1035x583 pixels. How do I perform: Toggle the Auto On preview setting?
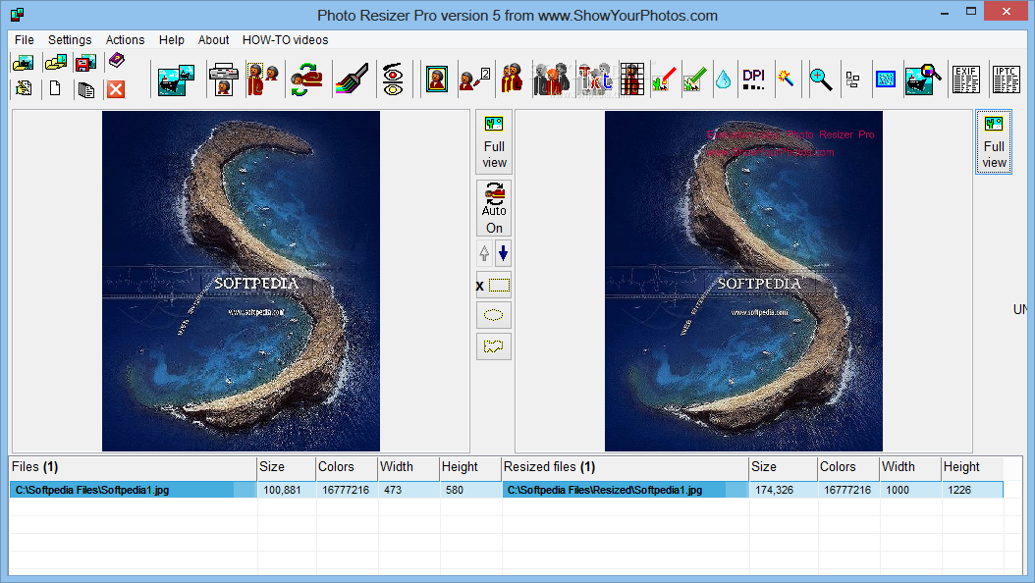[494, 207]
